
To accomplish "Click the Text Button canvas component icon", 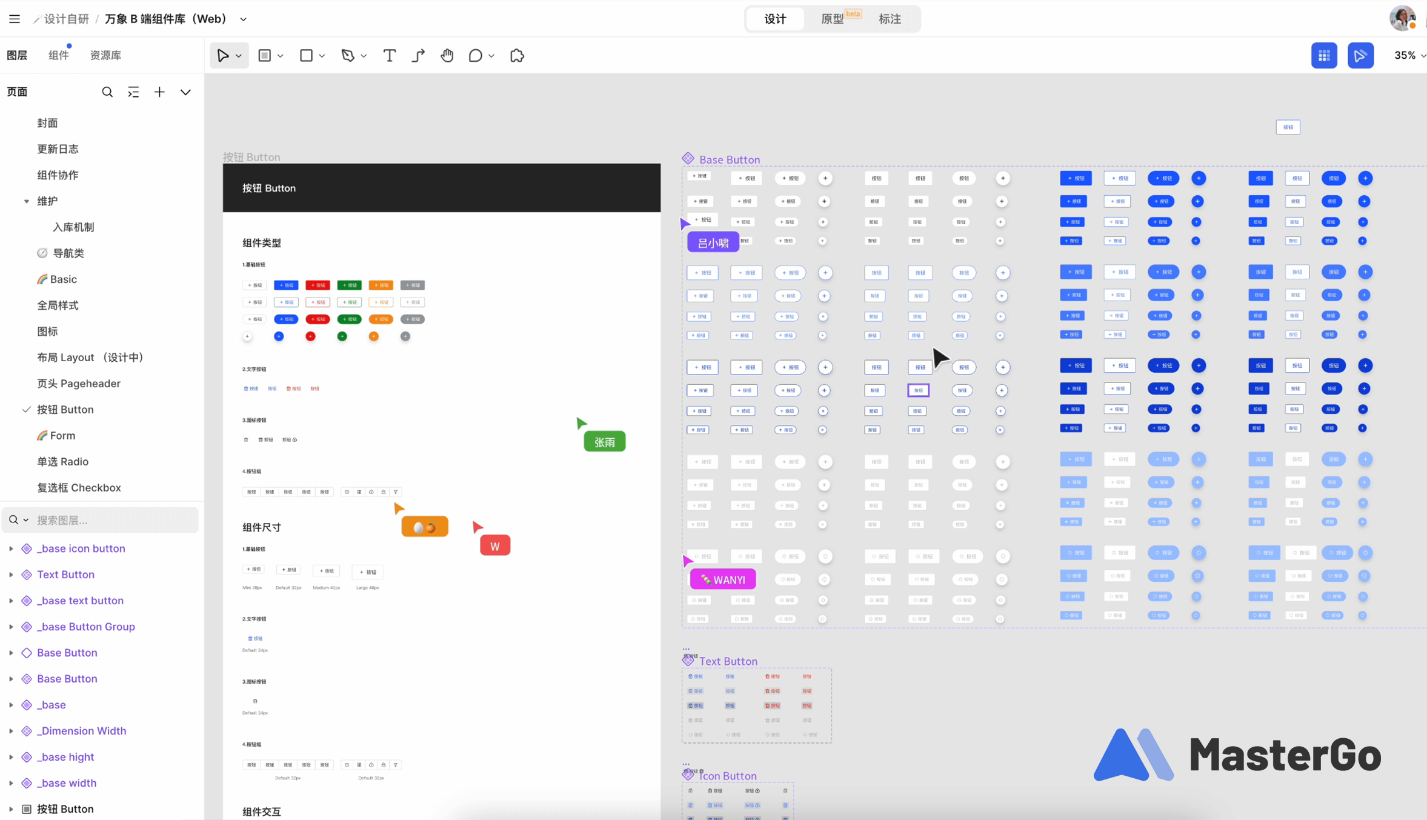I will [x=688, y=661].
